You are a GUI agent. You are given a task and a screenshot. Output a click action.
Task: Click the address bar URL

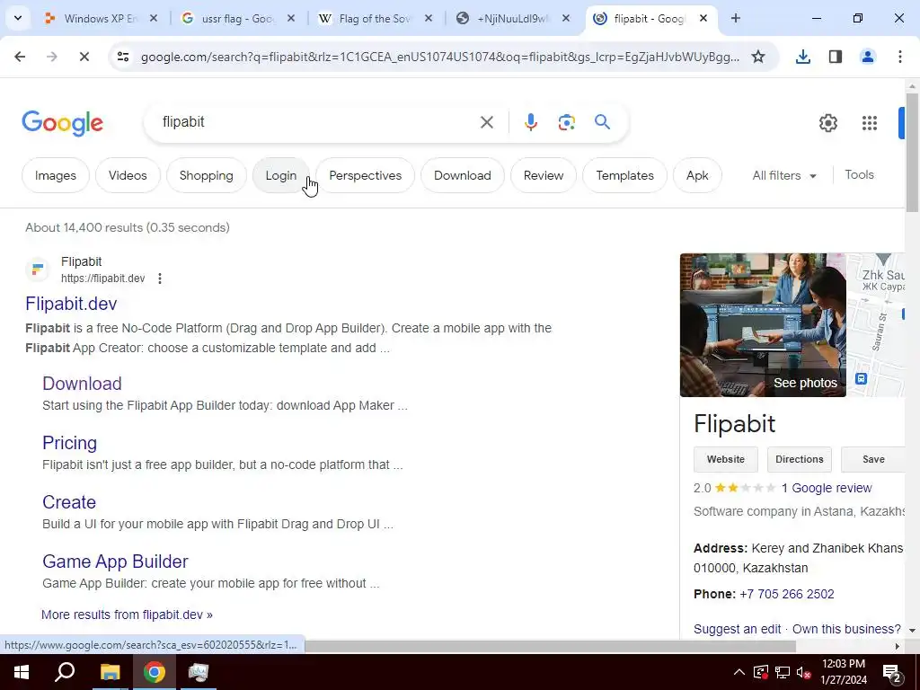pyautogui.click(x=440, y=57)
